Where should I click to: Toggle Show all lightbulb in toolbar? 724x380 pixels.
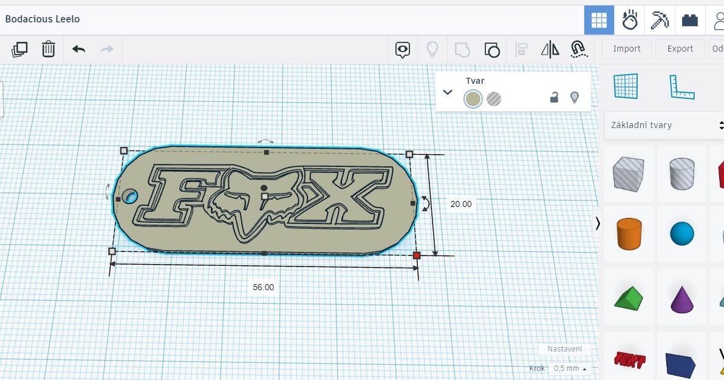click(432, 49)
